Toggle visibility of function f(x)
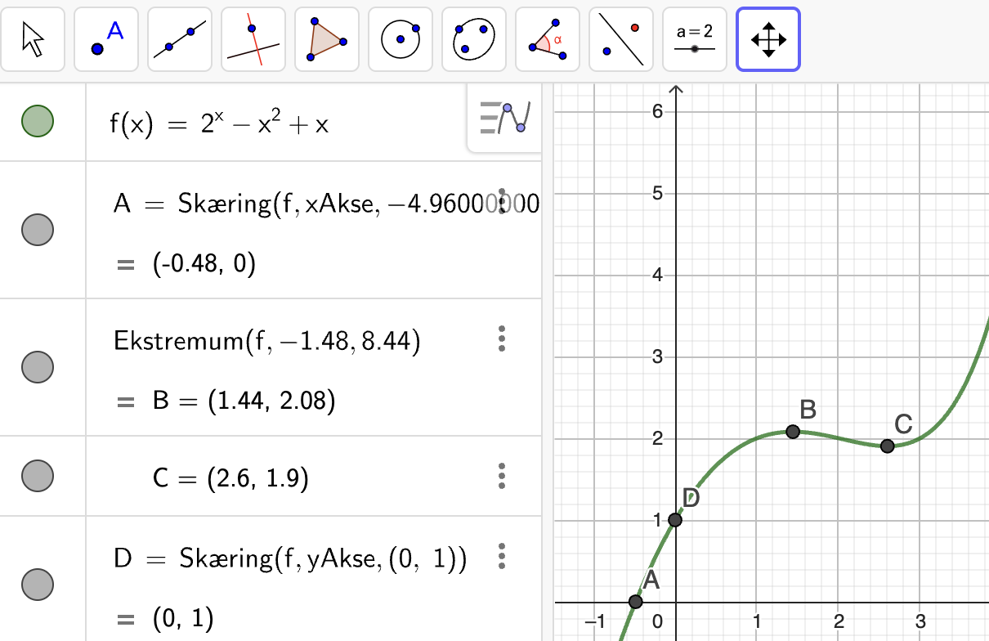 click(x=38, y=121)
